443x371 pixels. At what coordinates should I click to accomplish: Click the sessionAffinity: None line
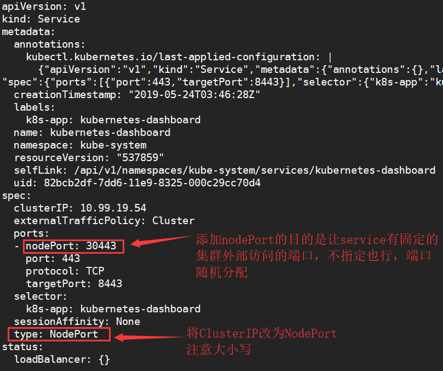coord(77,322)
